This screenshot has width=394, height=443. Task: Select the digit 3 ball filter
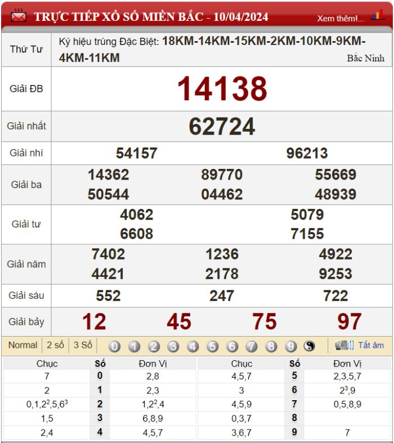(x=173, y=346)
